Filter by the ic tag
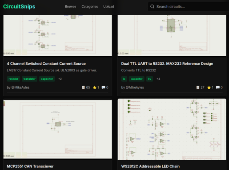 [124, 79]
